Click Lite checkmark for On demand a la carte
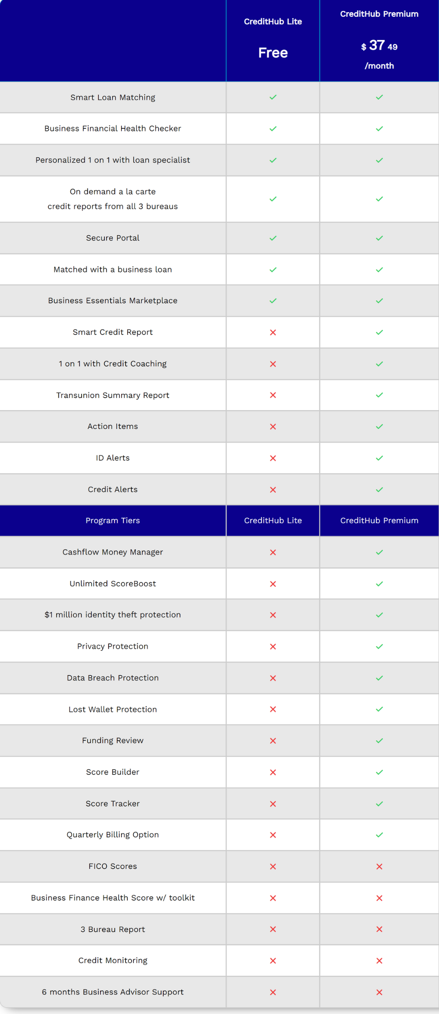 click(273, 199)
